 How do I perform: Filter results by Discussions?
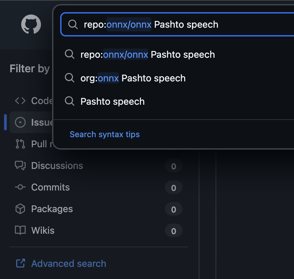pyautogui.click(x=57, y=166)
